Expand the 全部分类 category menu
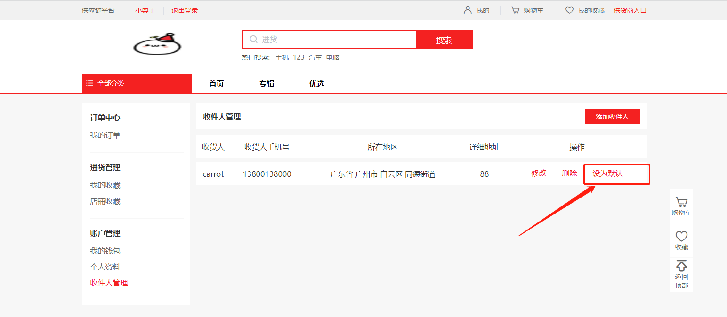Viewport: 727px width, 317px height. coord(137,83)
